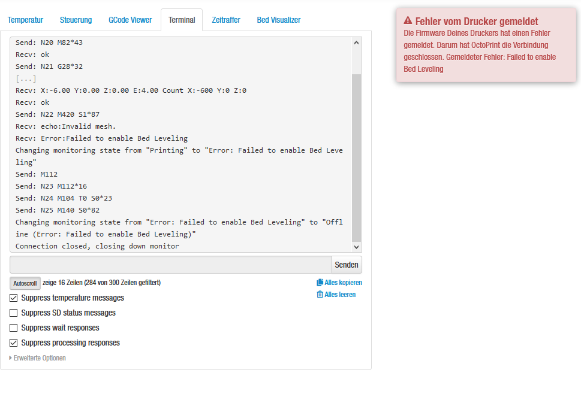Click the terminal vertical scrollbar thumb
Image resolution: width=581 pixels, height=403 pixels.
(x=356, y=157)
